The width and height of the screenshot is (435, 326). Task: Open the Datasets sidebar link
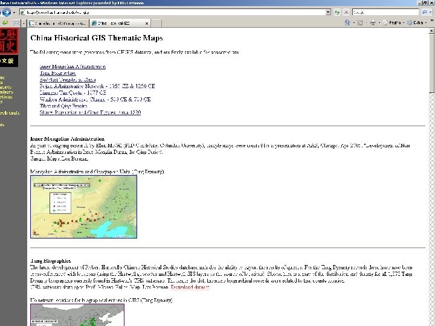[5, 87]
